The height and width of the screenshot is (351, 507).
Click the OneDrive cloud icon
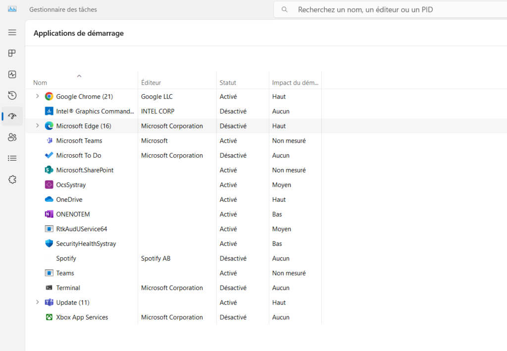49,200
